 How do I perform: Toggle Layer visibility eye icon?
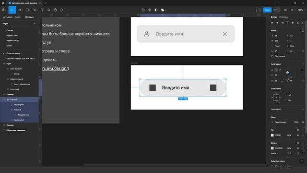(x=303, y=122)
